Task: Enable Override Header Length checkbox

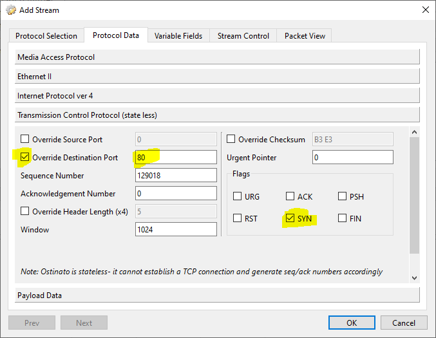Action: click(24, 211)
